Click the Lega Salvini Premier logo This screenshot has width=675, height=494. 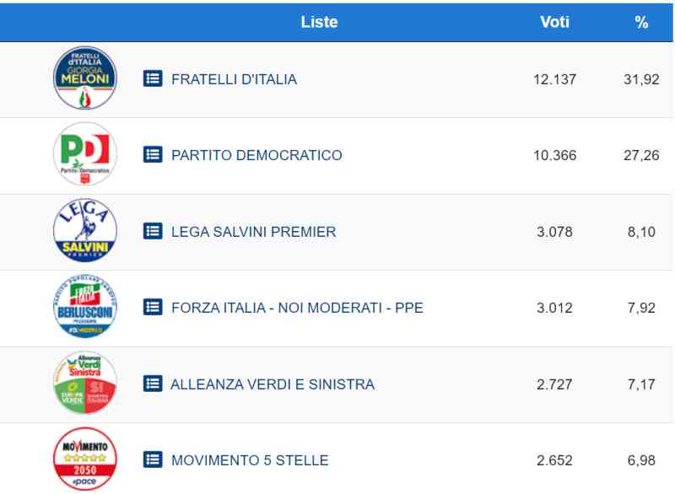coord(85,232)
